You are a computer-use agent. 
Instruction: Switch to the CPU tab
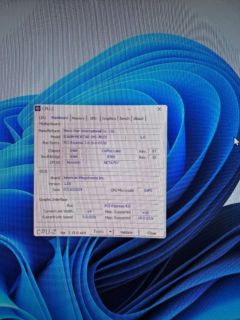click(x=43, y=118)
